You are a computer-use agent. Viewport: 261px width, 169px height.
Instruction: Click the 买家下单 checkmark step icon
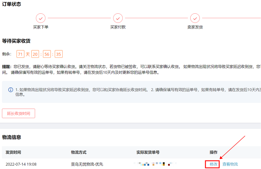pyautogui.click(x=41, y=18)
